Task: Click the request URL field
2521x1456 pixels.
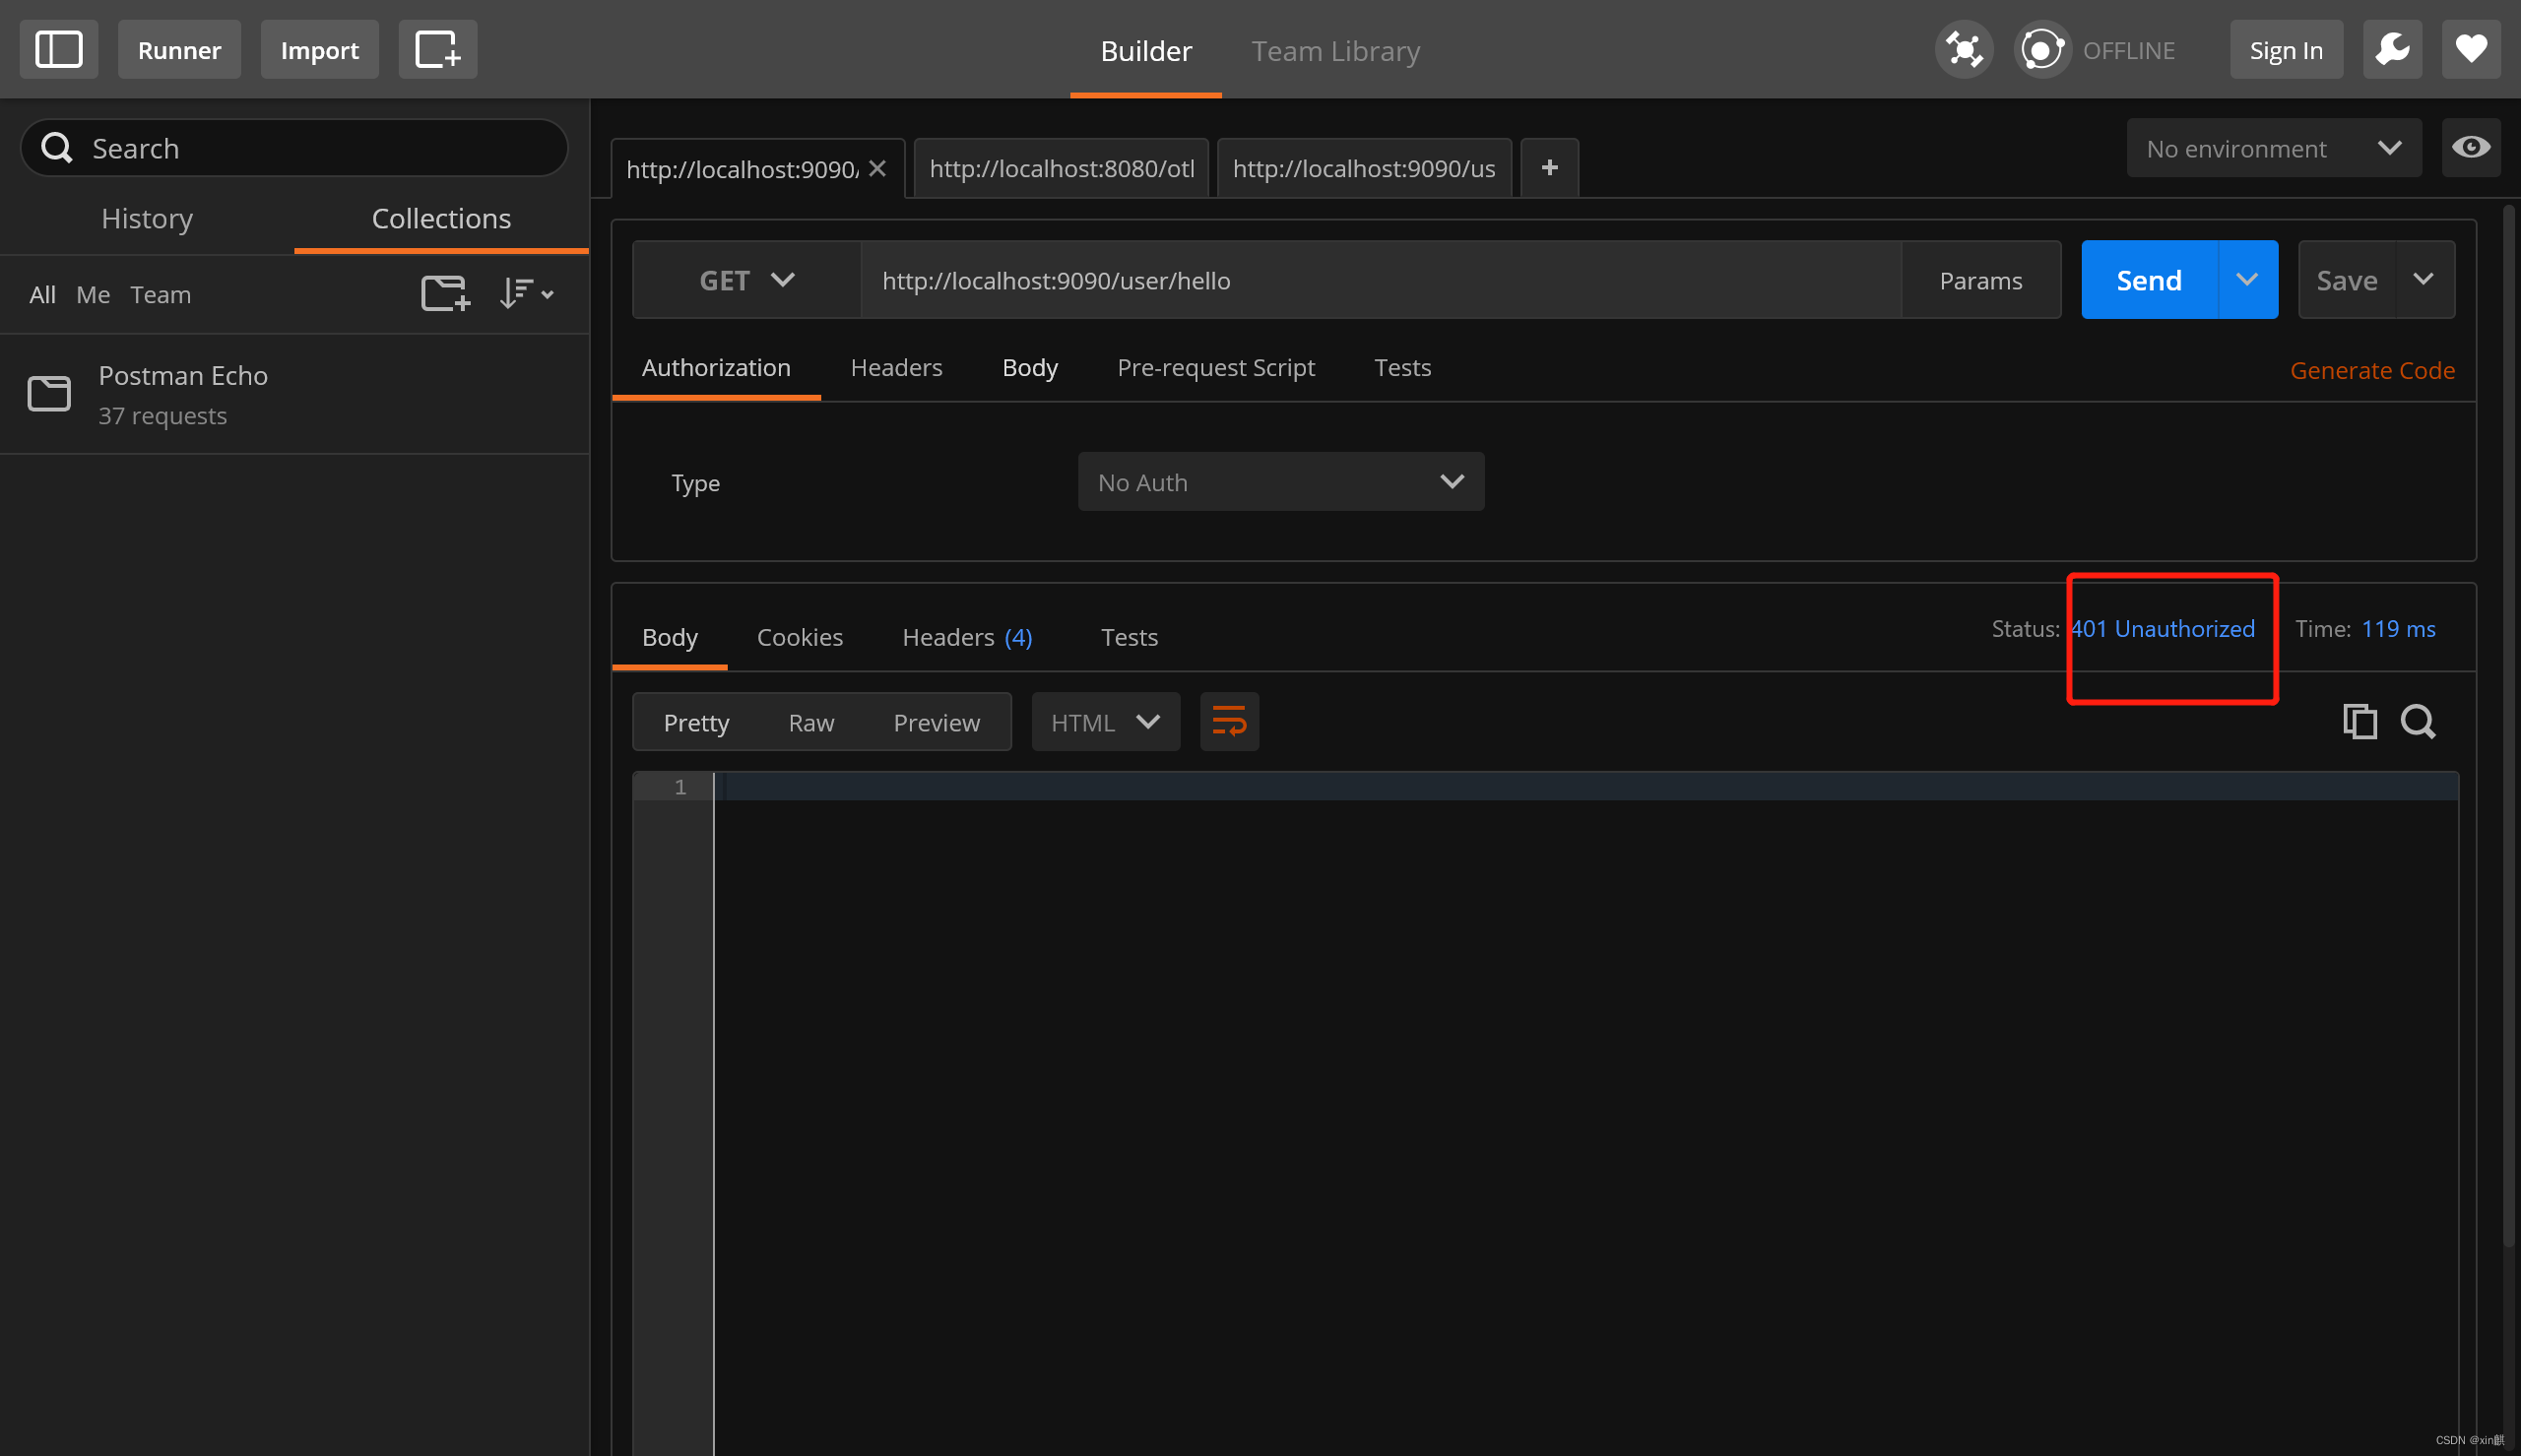Action: (x=1380, y=281)
